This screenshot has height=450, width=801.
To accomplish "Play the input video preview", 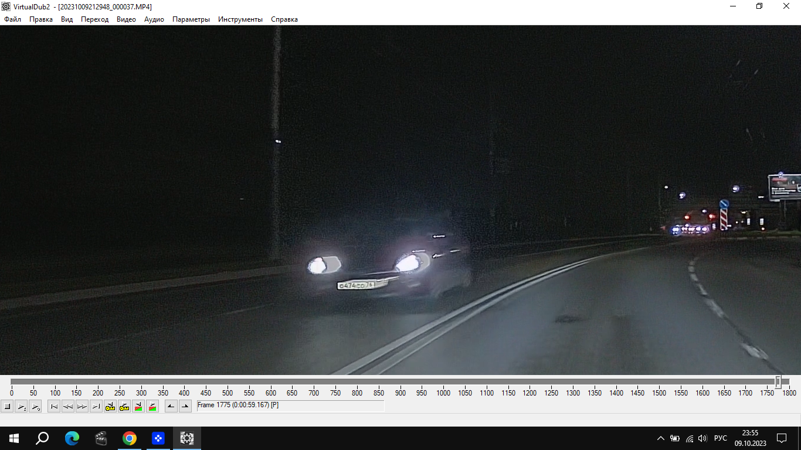I will tap(21, 406).
